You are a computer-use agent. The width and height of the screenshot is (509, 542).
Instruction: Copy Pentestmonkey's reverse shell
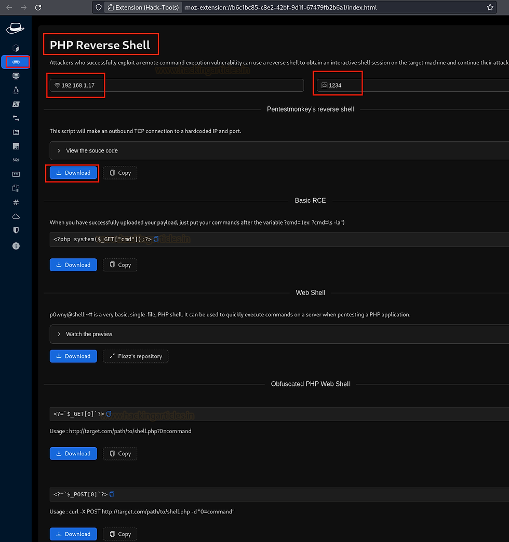120,173
